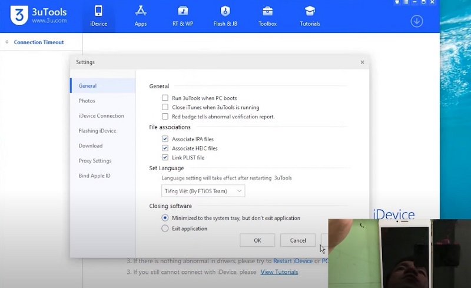Enable Run 3uTools when PC boots
The image size is (471, 288).
coord(165,98)
